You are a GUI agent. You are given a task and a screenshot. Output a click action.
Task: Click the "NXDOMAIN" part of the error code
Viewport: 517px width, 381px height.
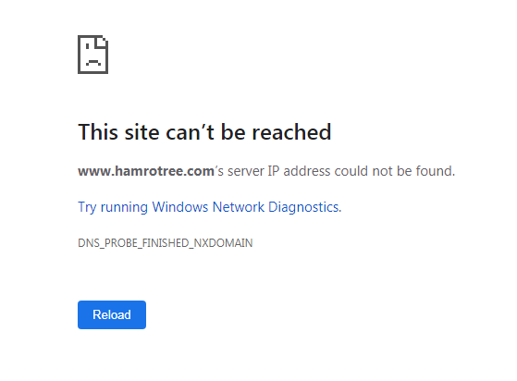point(223,243)
